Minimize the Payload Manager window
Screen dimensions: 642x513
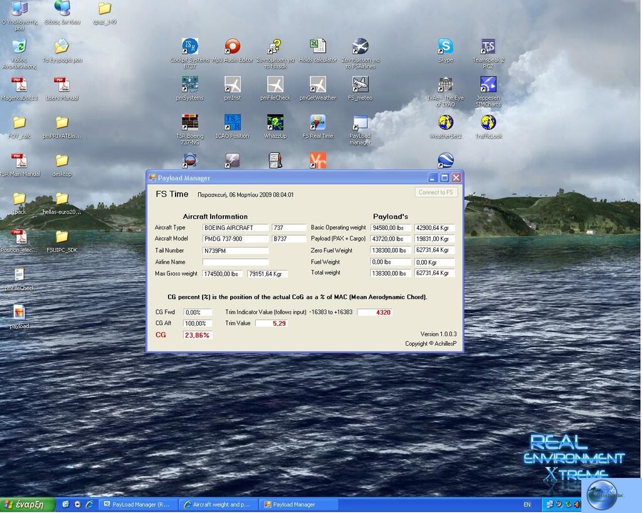(x=433, y=177)
